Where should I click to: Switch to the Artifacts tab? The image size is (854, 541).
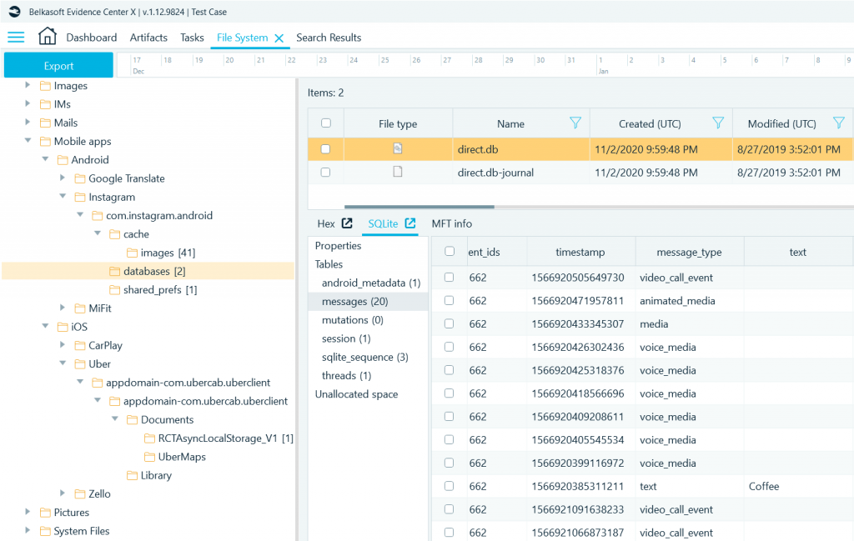148,38
